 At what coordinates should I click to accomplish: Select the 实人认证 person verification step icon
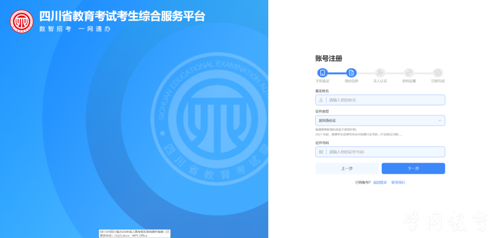380,73
